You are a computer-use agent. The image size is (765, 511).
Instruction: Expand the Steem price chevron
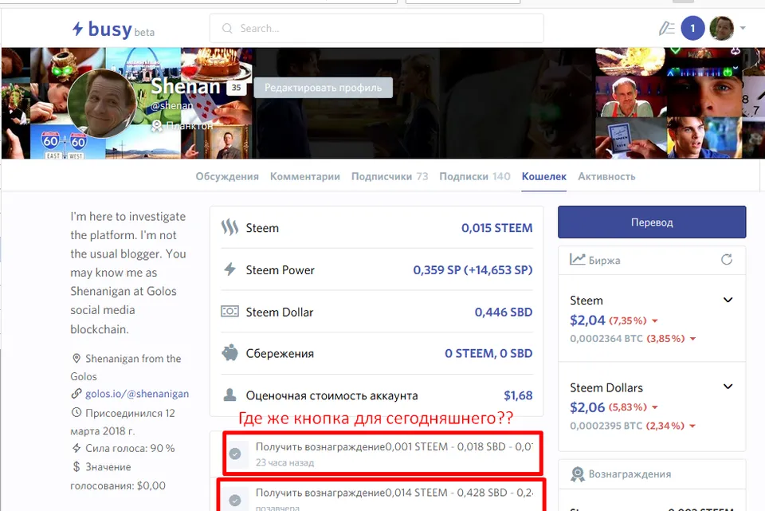pos(728,300)
